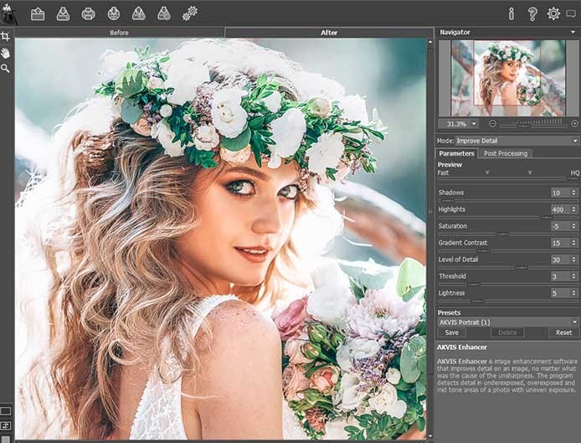Click the Print icon in toolbar
Image resolution: width=581 pixels, height=443 pixels.
88,13
